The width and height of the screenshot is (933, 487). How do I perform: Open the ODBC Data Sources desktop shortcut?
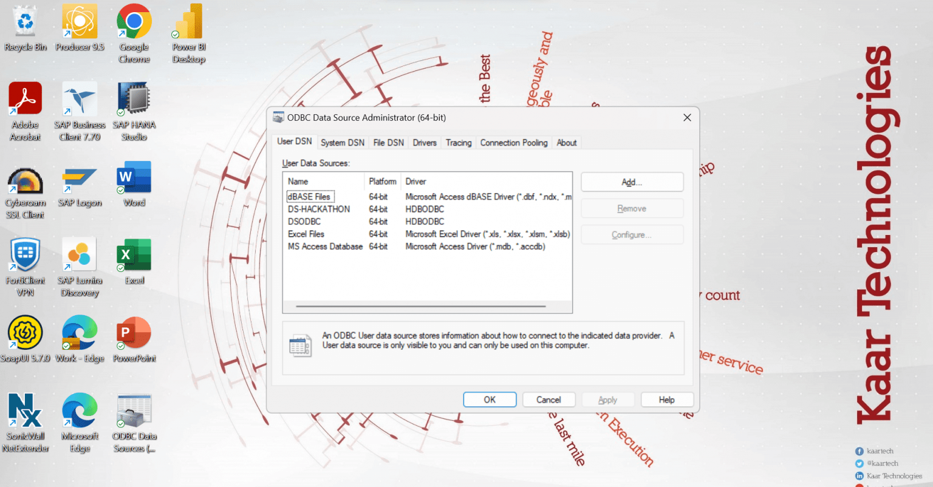click(134, 410)
